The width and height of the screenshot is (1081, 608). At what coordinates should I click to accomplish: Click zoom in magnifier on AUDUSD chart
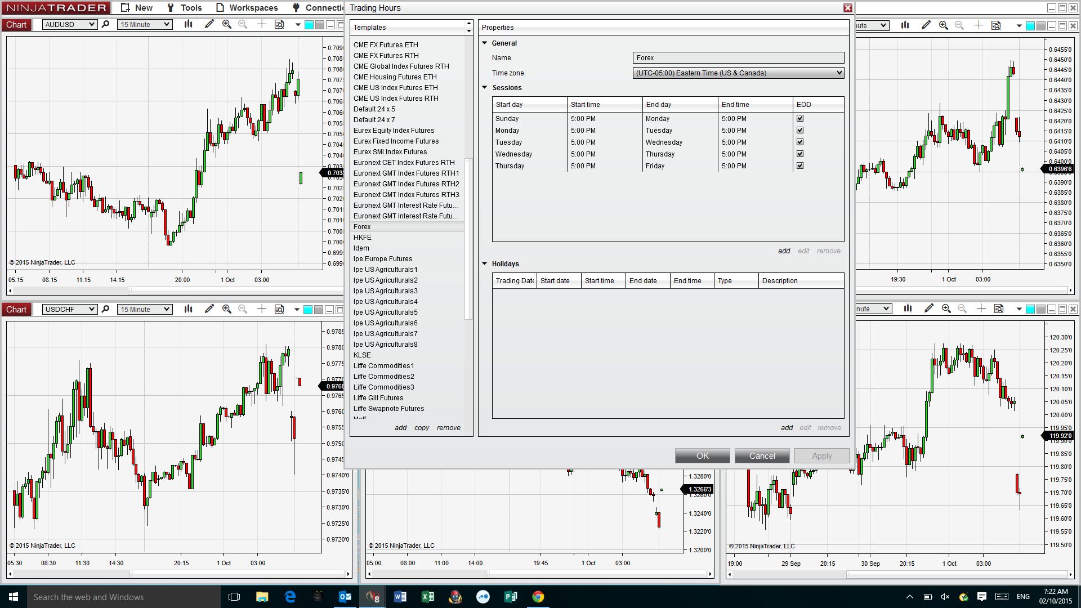[x=227, y=24]
